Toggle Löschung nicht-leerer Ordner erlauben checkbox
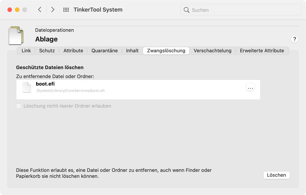This screenshot has height=195, width=306. pos(19,106)
